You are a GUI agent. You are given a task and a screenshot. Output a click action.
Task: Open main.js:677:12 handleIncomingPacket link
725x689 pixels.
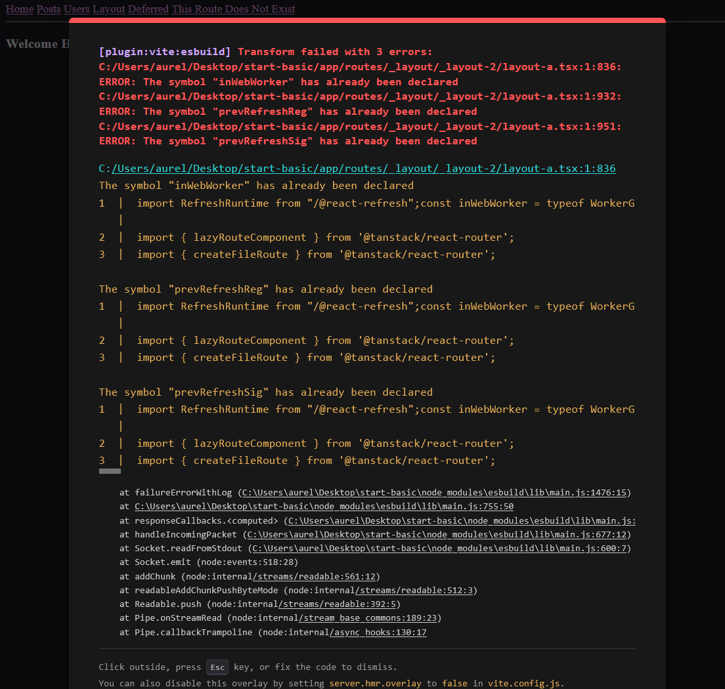437,535
